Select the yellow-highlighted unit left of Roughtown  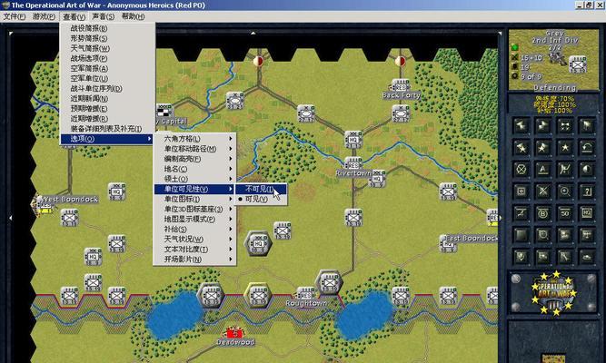click(x=258, y=296)
